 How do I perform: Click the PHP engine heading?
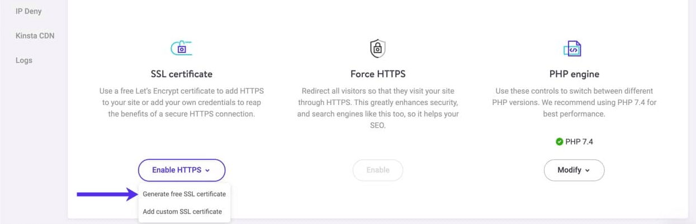click(574, 74)
